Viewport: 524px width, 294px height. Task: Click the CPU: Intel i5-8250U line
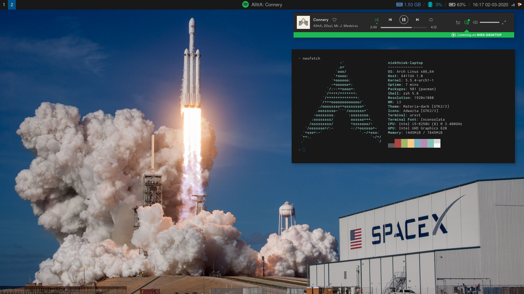coord(425,124)
